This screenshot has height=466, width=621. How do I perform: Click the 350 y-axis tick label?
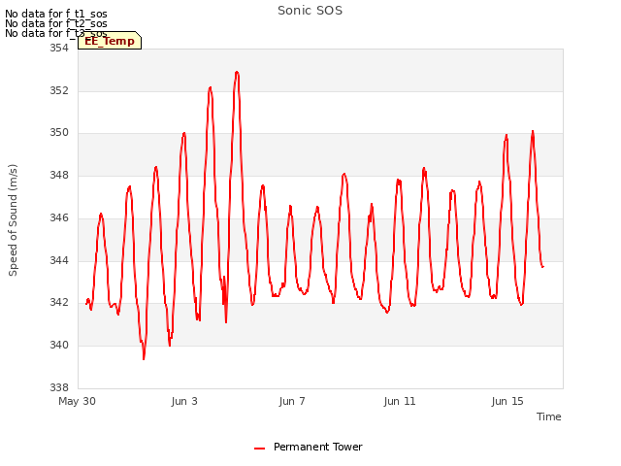point(59,133)
